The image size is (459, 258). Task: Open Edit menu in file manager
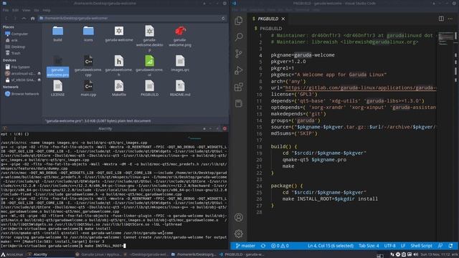tap(15, 10)
